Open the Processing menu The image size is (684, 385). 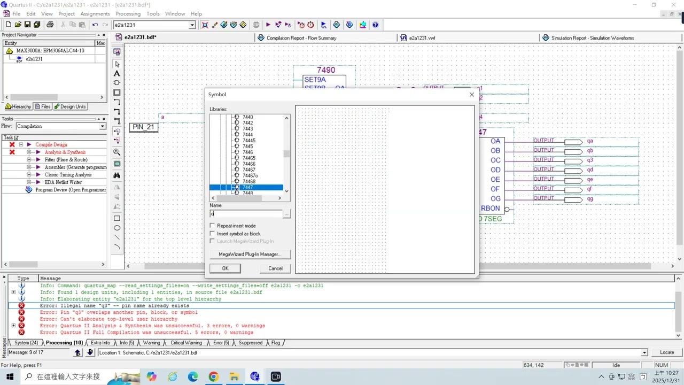(128, 13)
